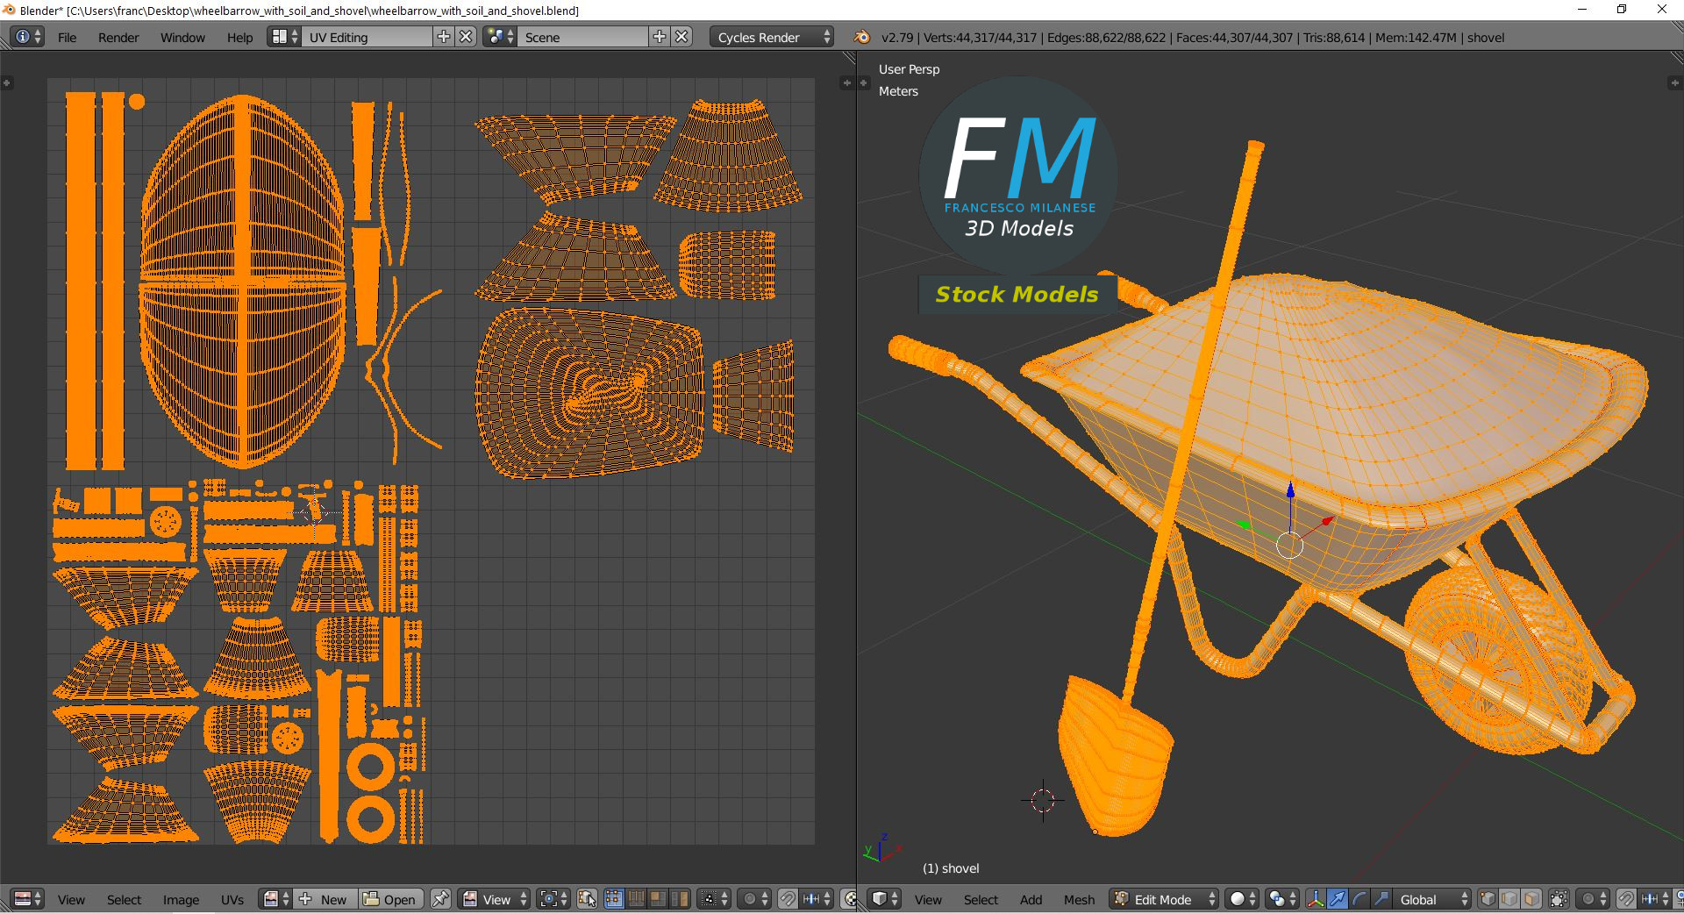
Task: Open the Cycles Render engine dropdown
Action: (772, 37)
